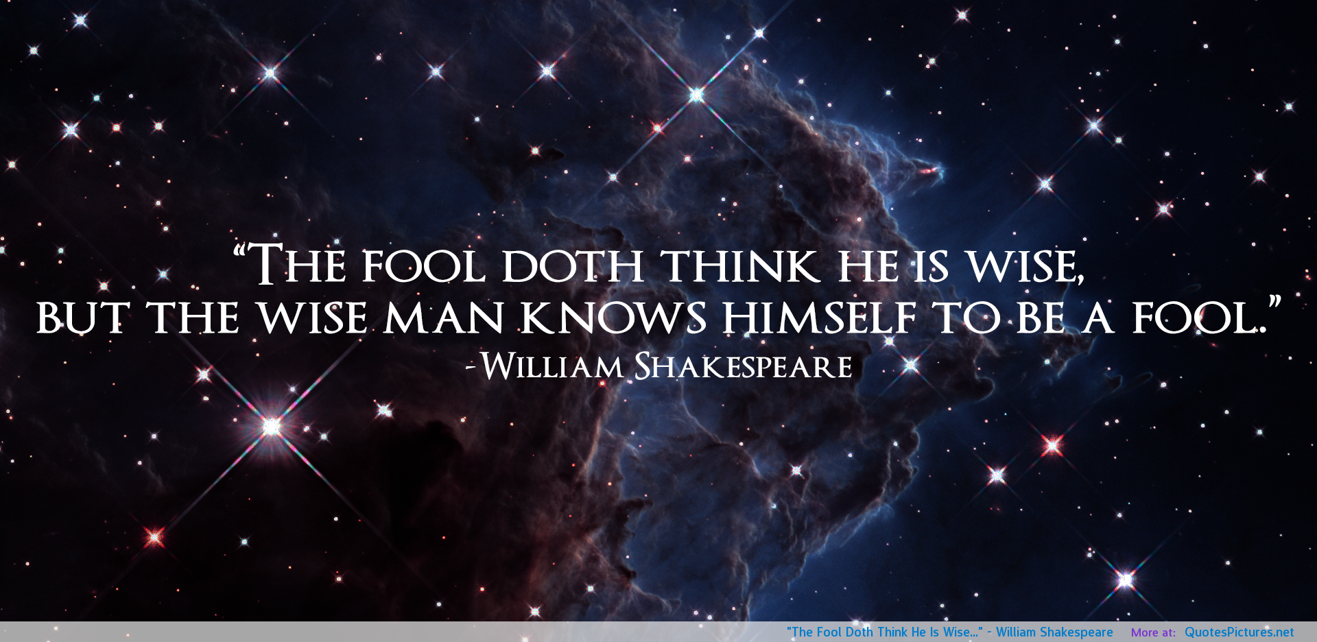Click the empty gray footer bar area
The width and height of the screenshot is (1317, 642).
point(343,632)
